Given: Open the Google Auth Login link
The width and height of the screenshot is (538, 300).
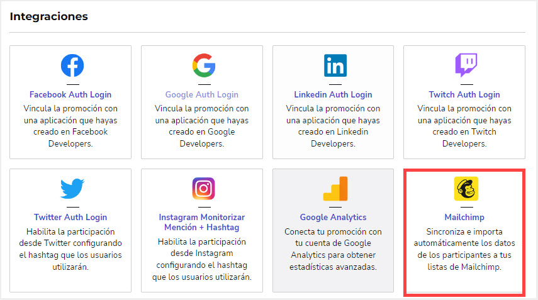Looking at the screenshot, I should coord(202,94).
